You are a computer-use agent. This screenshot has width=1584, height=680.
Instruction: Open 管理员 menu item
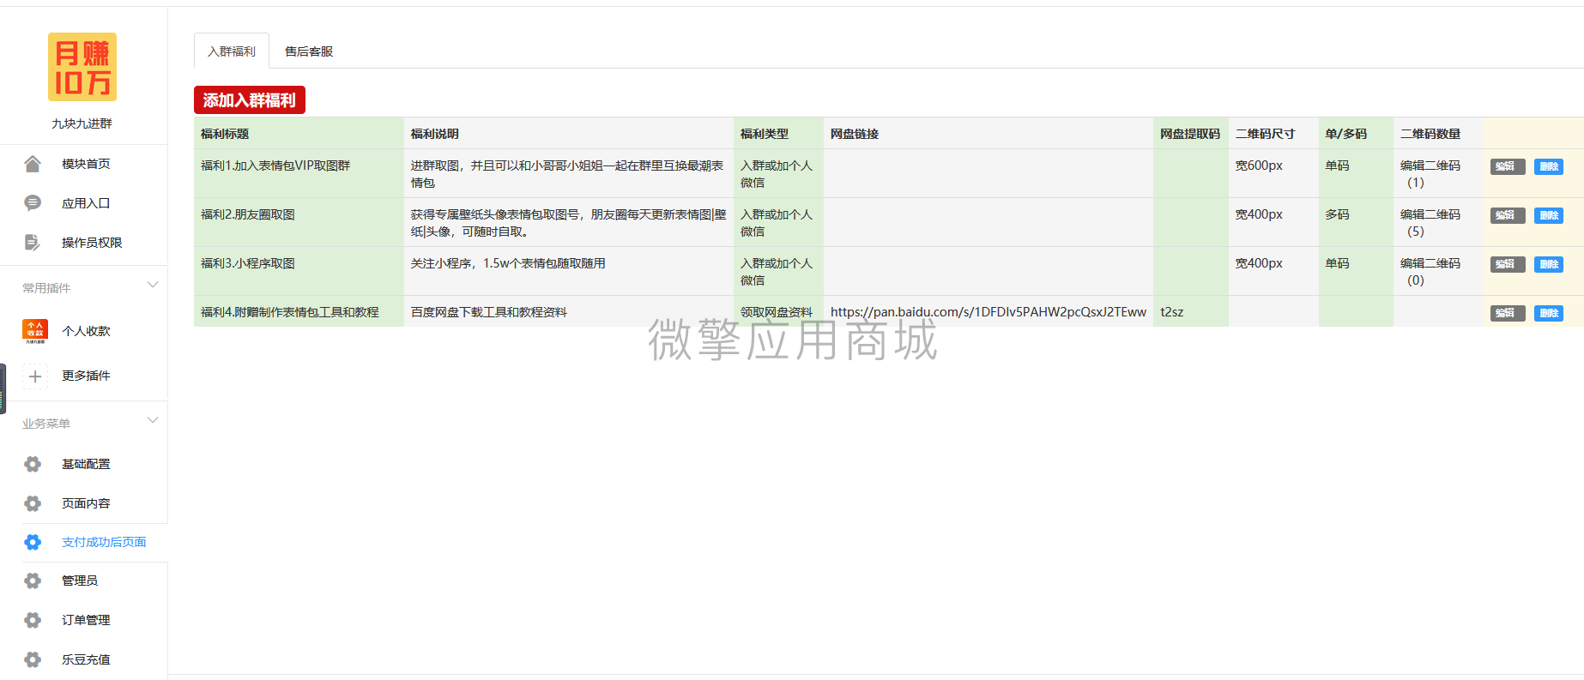(80, 581)
